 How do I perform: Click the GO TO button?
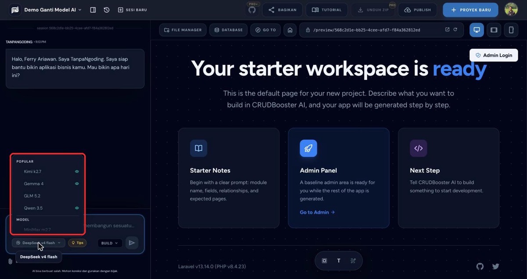click(266, 30)
